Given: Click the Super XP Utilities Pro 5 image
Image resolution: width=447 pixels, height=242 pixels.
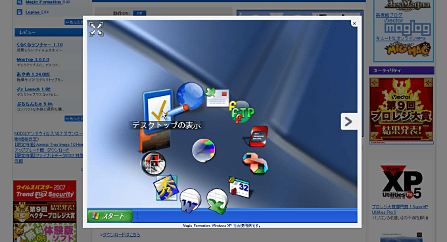Looking at the screenshot, I should click(x=402, y=182).
